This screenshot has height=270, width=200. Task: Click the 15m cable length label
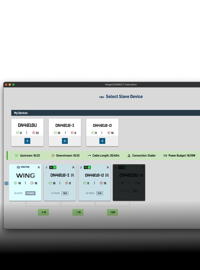click(112, 212)
